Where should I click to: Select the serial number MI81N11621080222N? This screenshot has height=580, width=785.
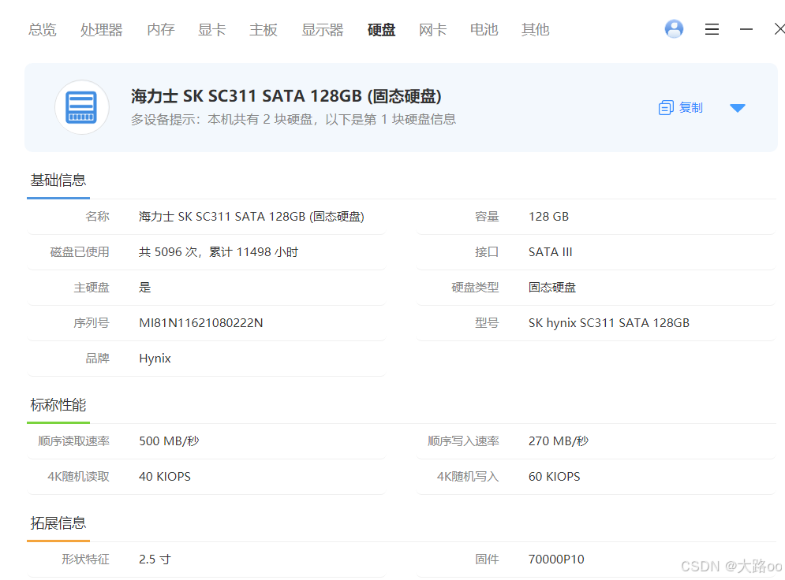pyautogui.click(x=200, y=323)
